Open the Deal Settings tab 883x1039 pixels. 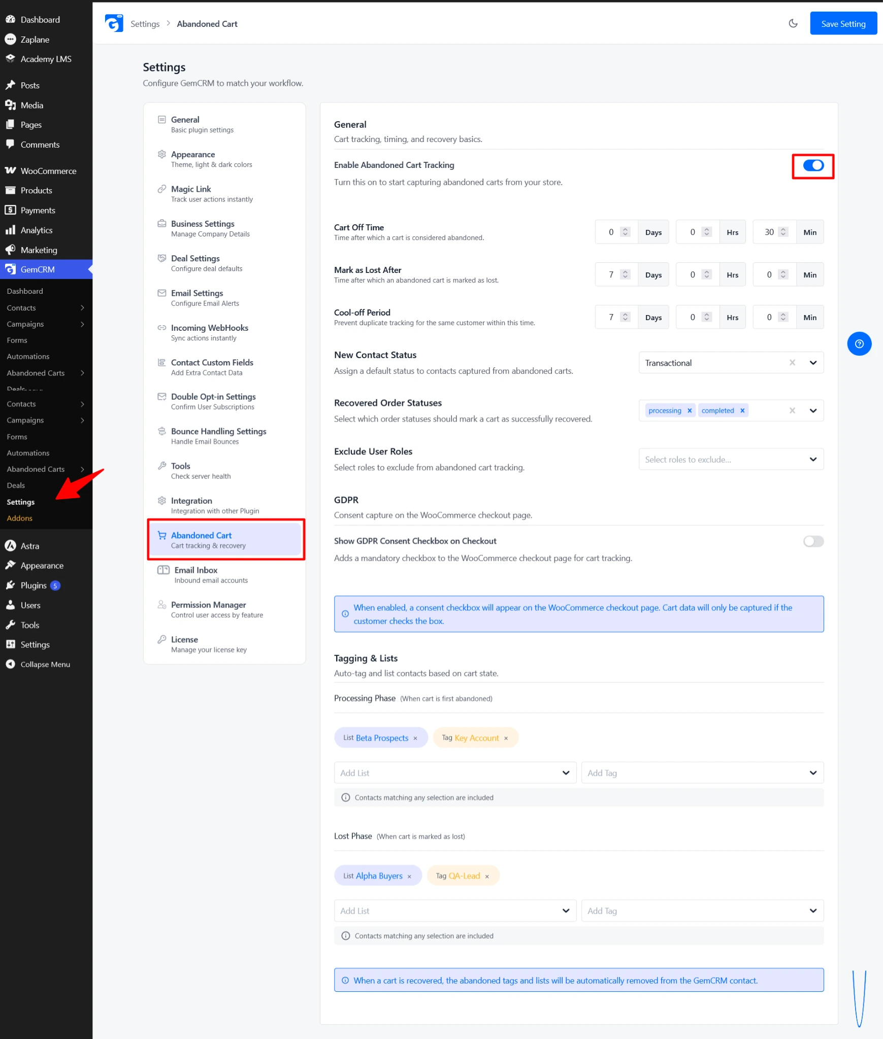click(224, 263)
